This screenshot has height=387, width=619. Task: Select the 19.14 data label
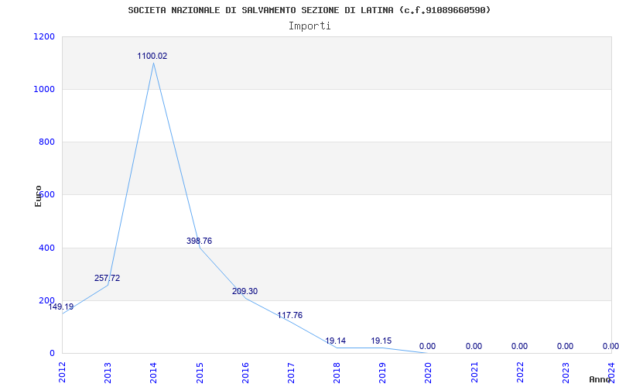[336, 341]
